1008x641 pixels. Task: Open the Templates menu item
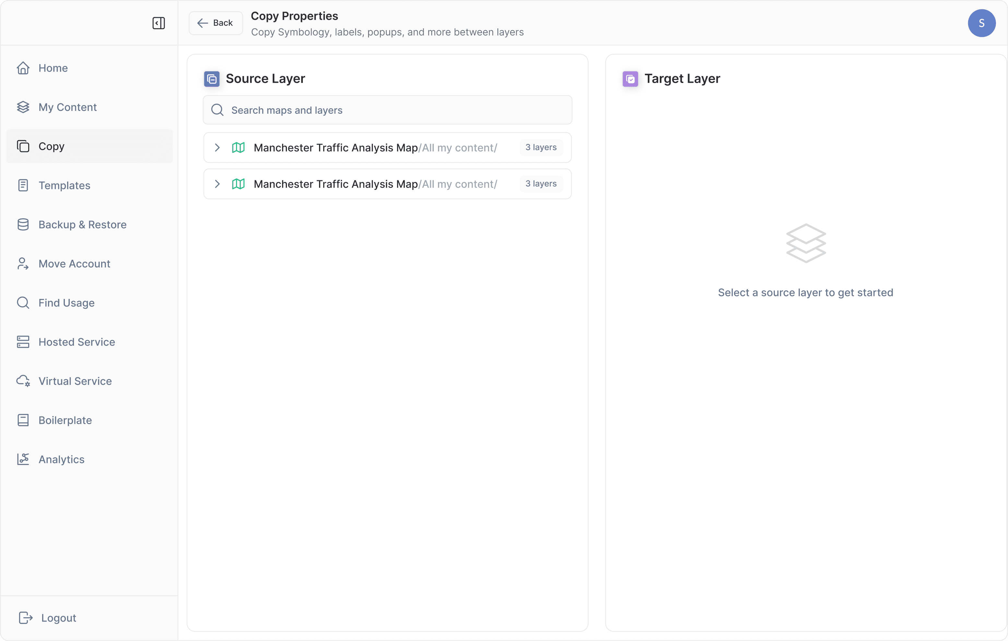point(65,185)
